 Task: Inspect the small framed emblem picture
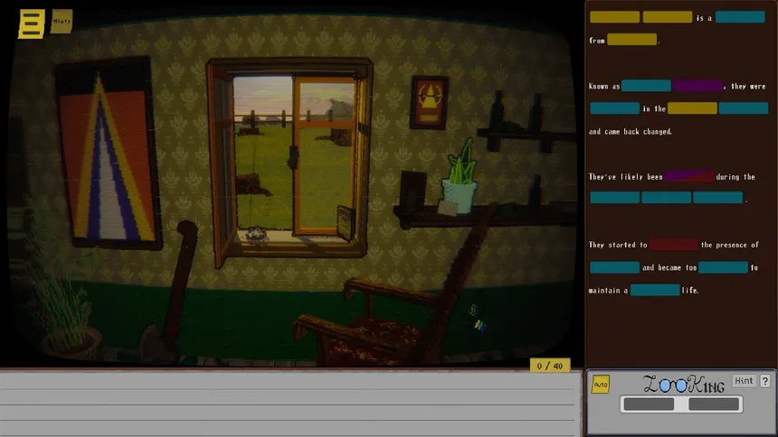coord(429,103)
